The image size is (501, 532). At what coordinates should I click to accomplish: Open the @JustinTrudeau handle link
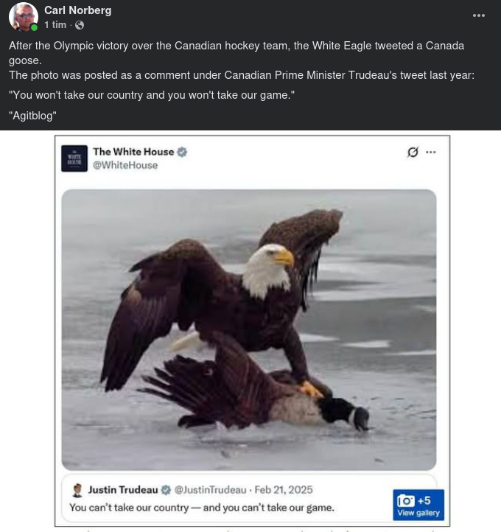tap(210, 490)
